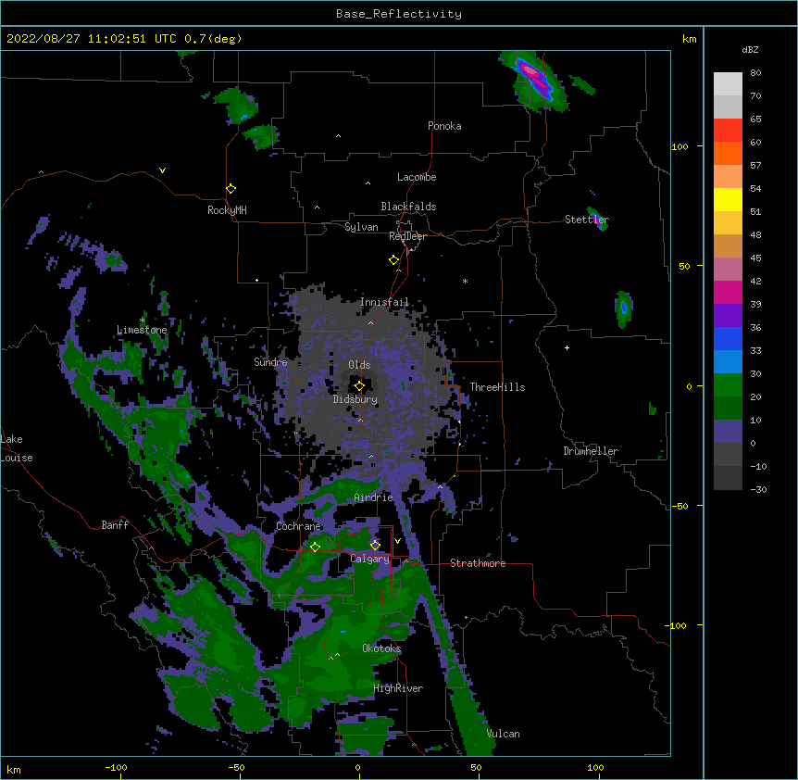Click the yellow diamond marker above RockyMH
The width and height of the screenshot is (798, 780).
(x=231, y=189)
